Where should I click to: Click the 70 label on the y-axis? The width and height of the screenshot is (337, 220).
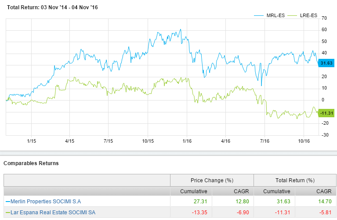coord(324,18)
